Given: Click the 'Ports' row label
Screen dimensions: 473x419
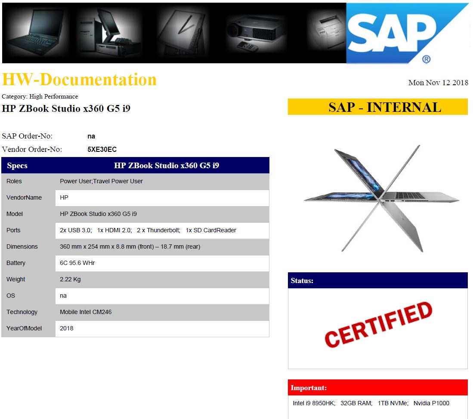Looking at the screenshot, I should (x=14, y=230).
